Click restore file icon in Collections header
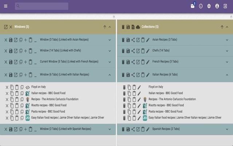233x146 pixels. (133, 27)
